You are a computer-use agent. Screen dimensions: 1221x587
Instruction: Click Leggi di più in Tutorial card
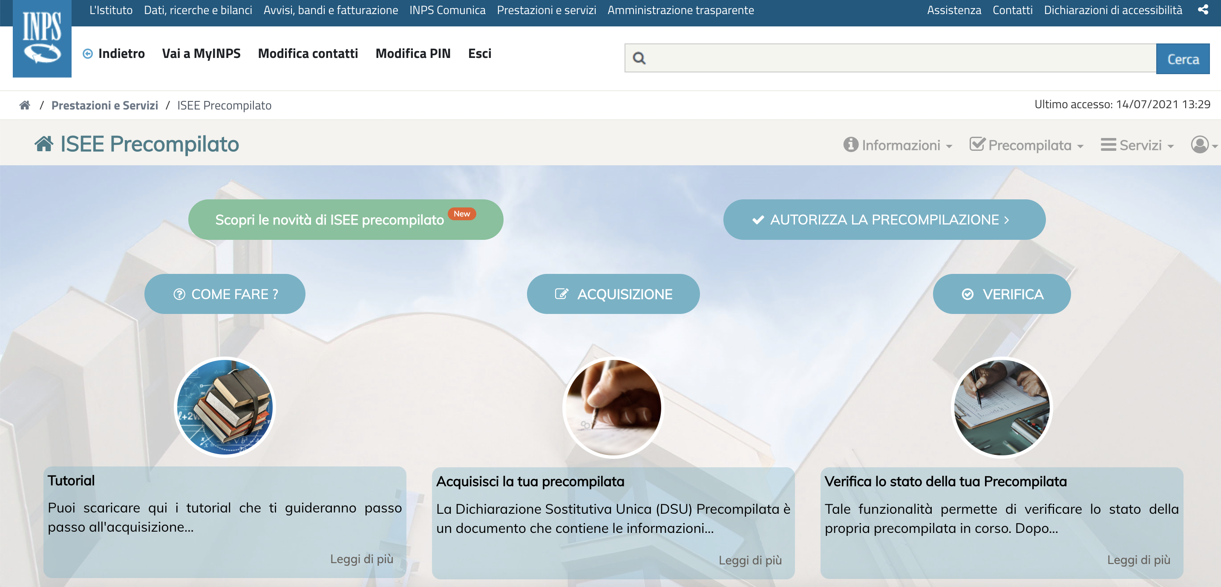tap(362, 559)
